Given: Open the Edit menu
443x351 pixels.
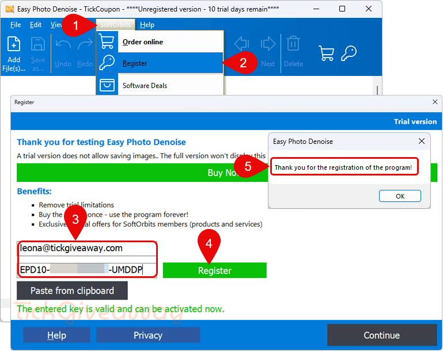Looking at the screenshot, I should (36, 25).
